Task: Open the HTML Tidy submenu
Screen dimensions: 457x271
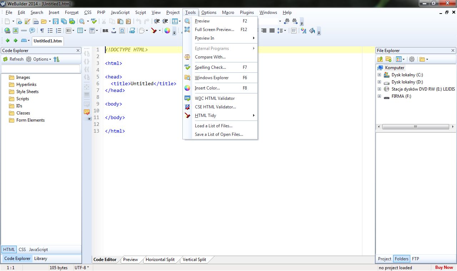Action: pos(220,116)
